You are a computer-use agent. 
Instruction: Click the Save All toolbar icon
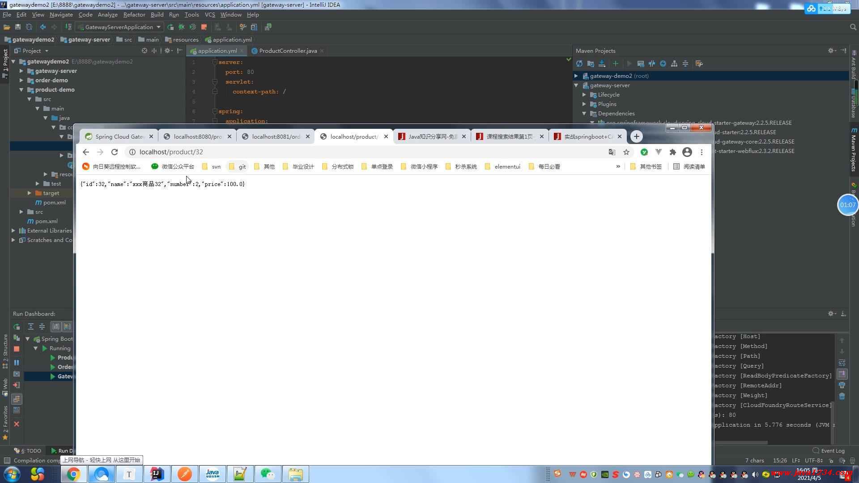pos(18,27)
